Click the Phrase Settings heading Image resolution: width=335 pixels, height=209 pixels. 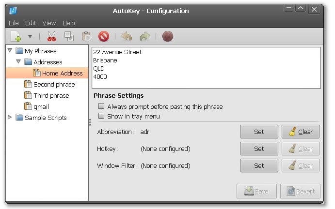pyautogui.click(x=119, y=95)
